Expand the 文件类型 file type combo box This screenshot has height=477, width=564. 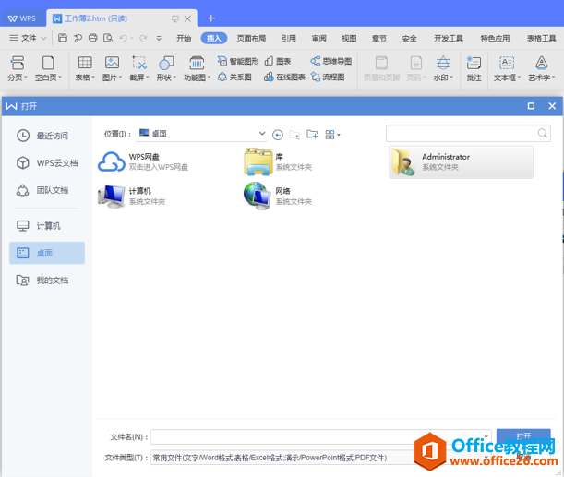point(486,458)
